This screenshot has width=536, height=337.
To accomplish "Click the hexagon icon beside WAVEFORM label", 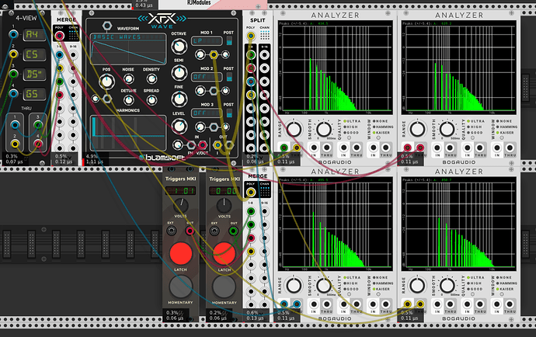I will [107, 26].
